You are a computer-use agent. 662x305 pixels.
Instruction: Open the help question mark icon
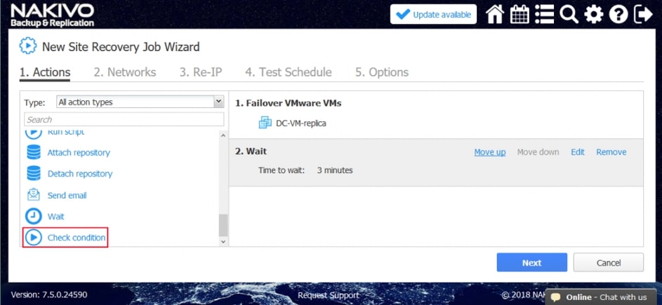618,14
